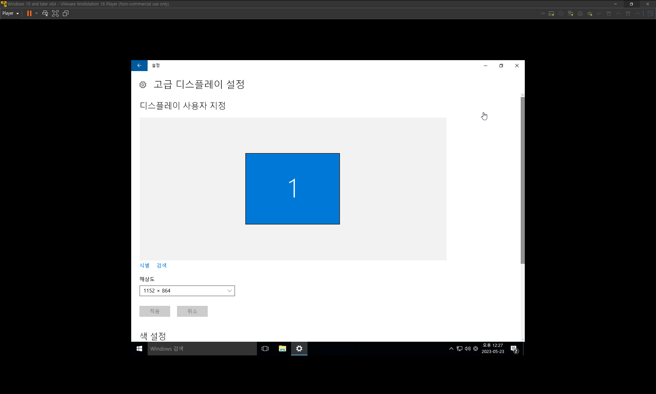Show hidden system tray icons
This screenshot has height=394, width=656.
click(451, 349)
